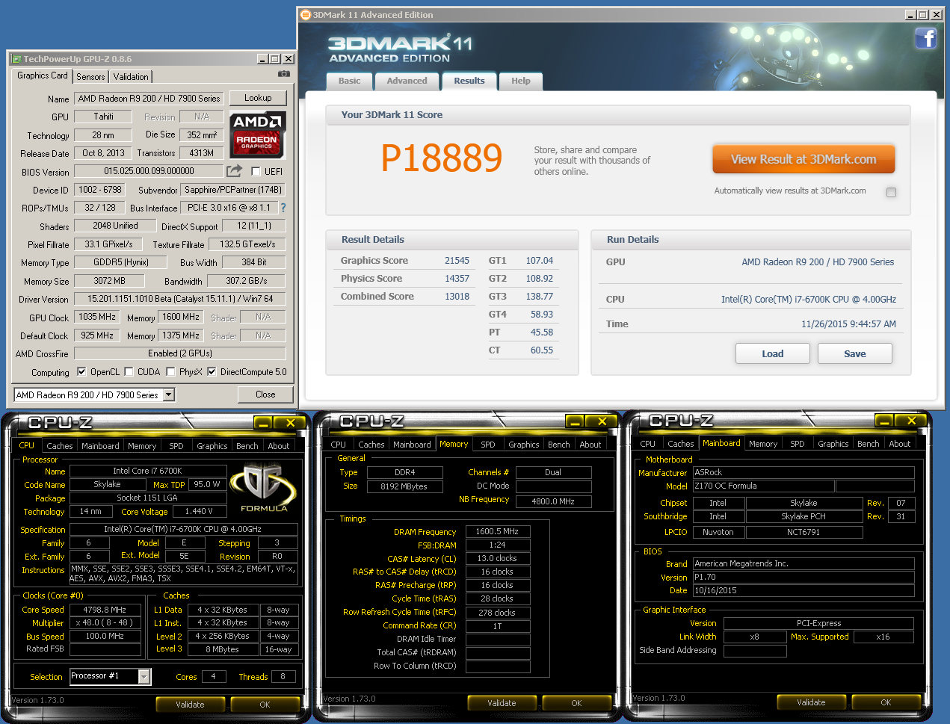The image size is (950, 724).
Task: Click the AMD CrossFire Enabled (2 GPUs) field
Action: [x=180, y=353]
